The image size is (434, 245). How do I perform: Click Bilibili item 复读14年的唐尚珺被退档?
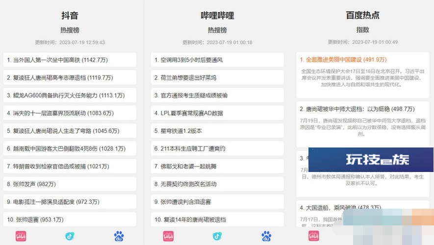click(x=217, y=220)
